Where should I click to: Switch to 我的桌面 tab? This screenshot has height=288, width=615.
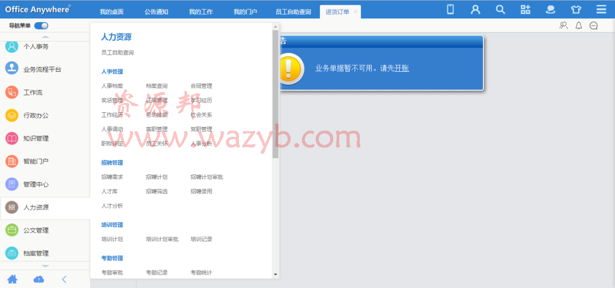pos(112,12)
